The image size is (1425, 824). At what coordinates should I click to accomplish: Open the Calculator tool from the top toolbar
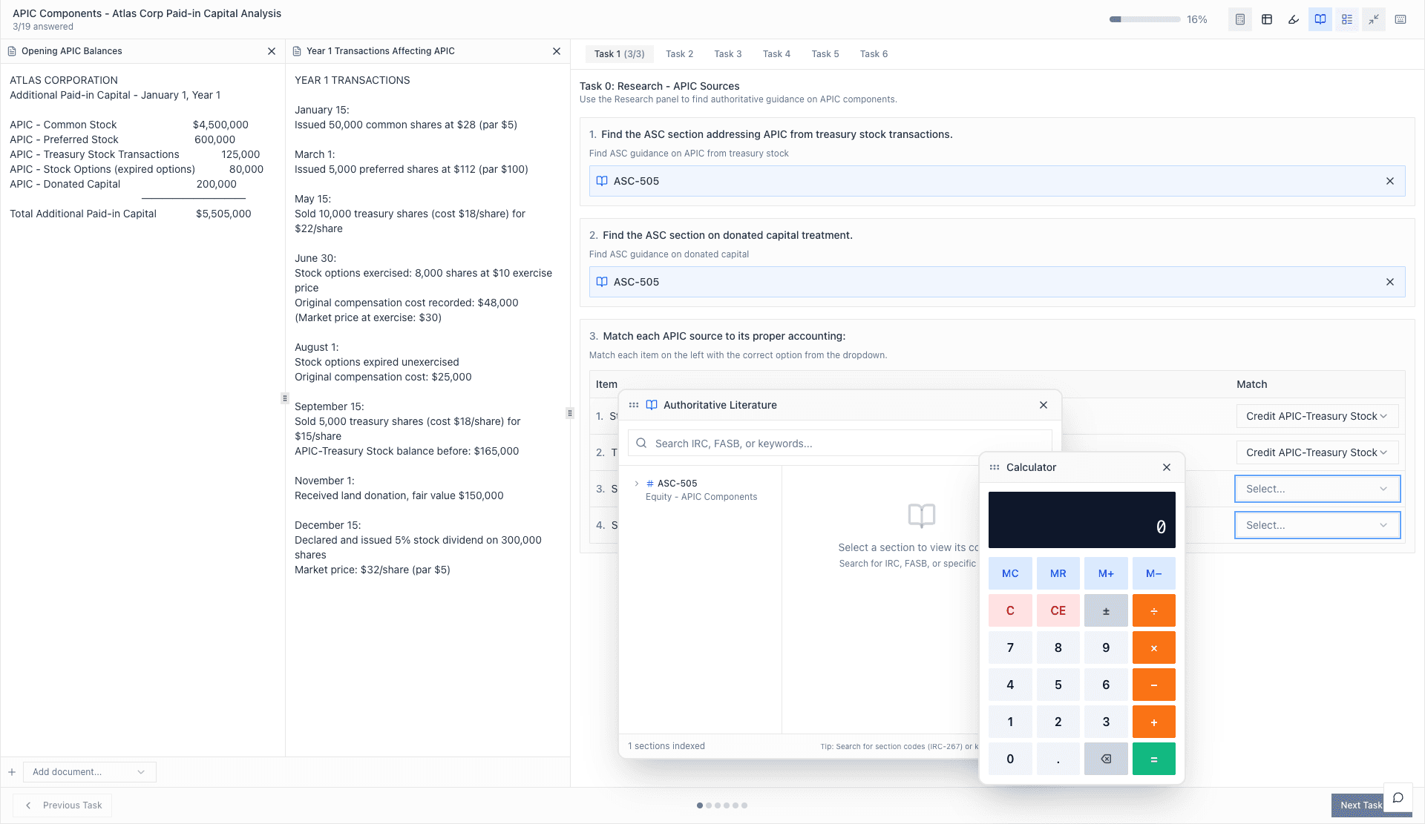pyautogui.click(x=1239, y=19)
